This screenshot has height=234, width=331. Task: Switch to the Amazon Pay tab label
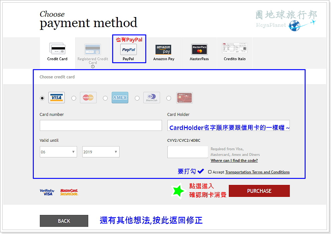coord(164,59)
